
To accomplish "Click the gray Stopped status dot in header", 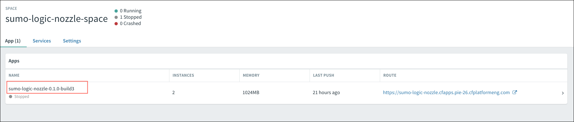I will 116,17.
